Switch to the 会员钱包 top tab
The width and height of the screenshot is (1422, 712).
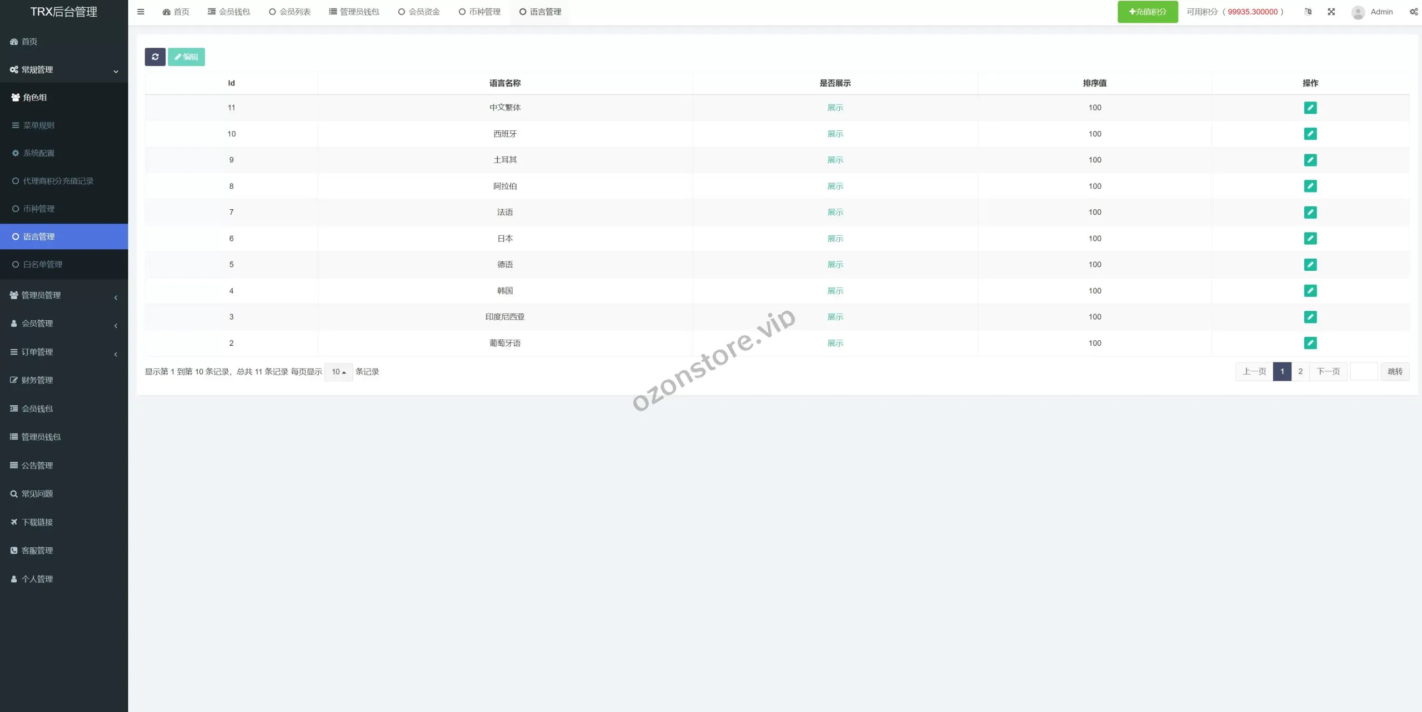point(229,12)
